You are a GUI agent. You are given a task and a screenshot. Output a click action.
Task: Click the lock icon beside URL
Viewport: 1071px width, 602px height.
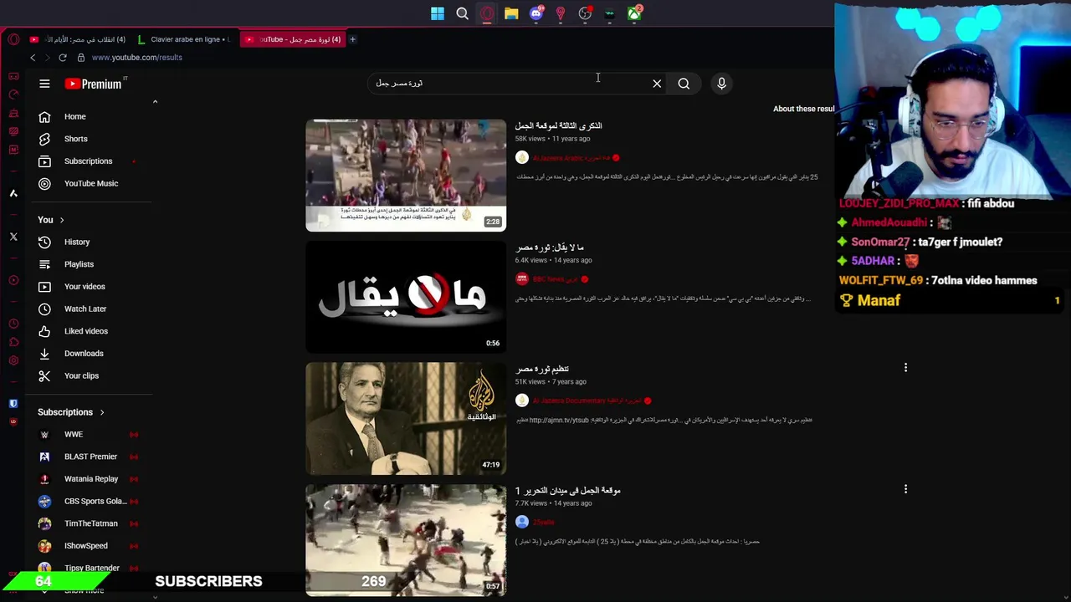pos(81,58)
